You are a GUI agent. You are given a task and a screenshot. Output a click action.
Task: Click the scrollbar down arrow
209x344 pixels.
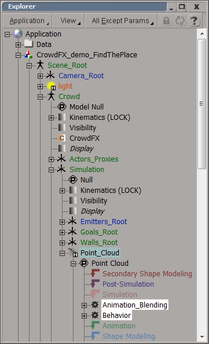202,336
